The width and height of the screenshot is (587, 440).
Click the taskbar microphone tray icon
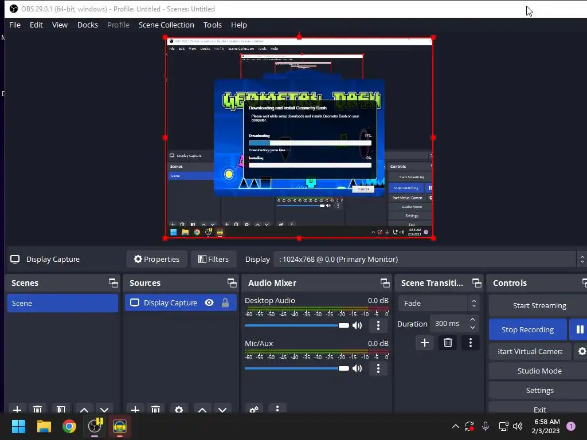[486, 426]
